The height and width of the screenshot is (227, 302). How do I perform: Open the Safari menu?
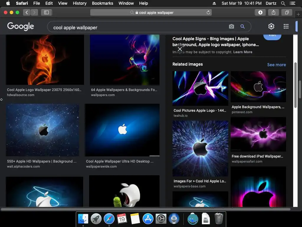(22, 3)
